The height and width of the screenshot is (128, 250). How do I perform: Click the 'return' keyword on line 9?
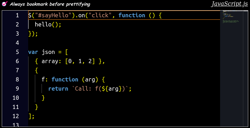click(x=58, y=89)
